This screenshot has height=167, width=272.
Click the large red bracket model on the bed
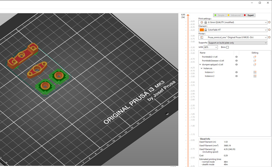pos(23,55)
